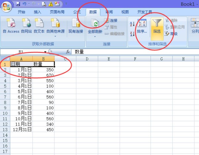Sort descending Z to A
The width and height of the screenshot is (199, 155).
click(x=132, y=34)
